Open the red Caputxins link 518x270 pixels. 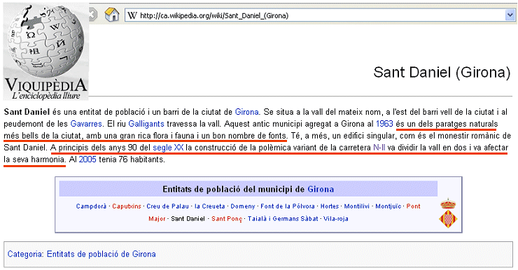point(127,206)
